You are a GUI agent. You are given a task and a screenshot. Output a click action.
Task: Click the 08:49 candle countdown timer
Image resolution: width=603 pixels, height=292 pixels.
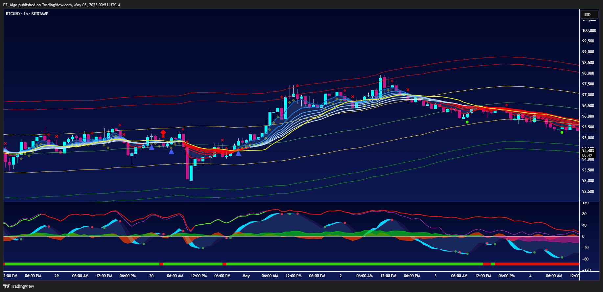(587, 155)
